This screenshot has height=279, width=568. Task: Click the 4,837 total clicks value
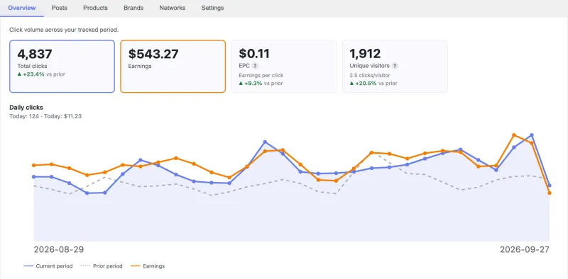[35, 54]
